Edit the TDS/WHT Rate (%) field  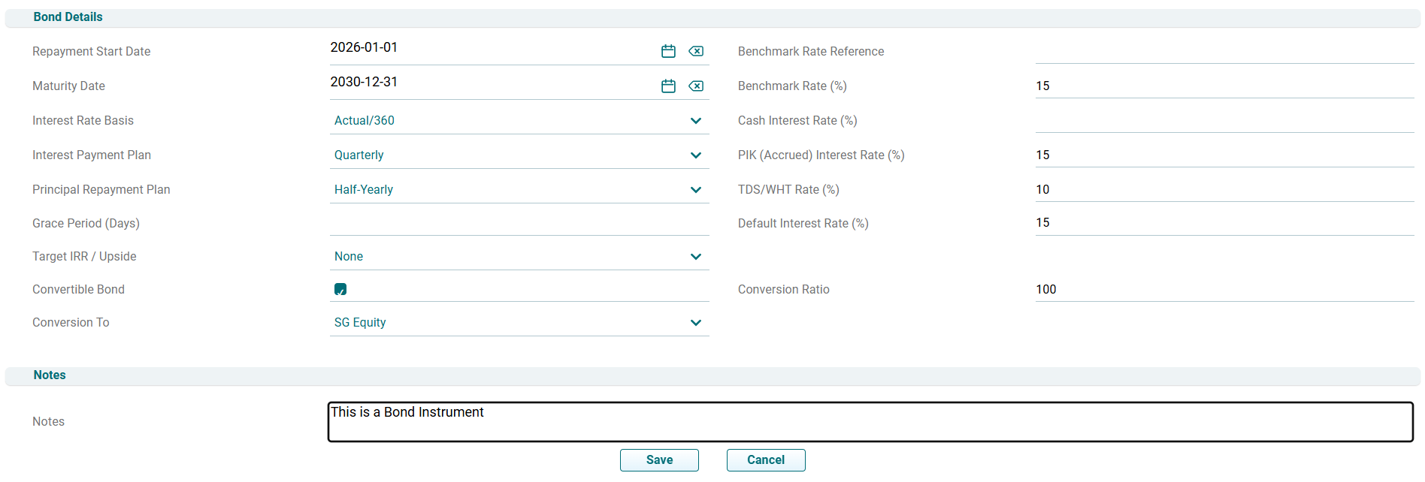1224,189
